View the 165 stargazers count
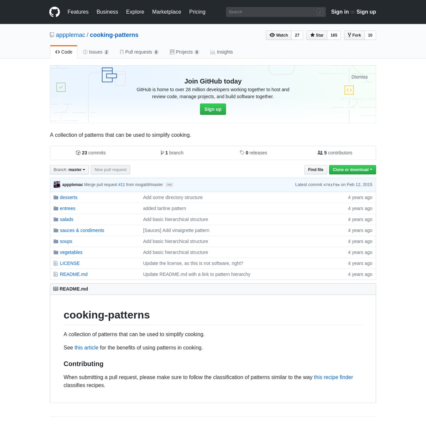 click(x=334, y=35)
